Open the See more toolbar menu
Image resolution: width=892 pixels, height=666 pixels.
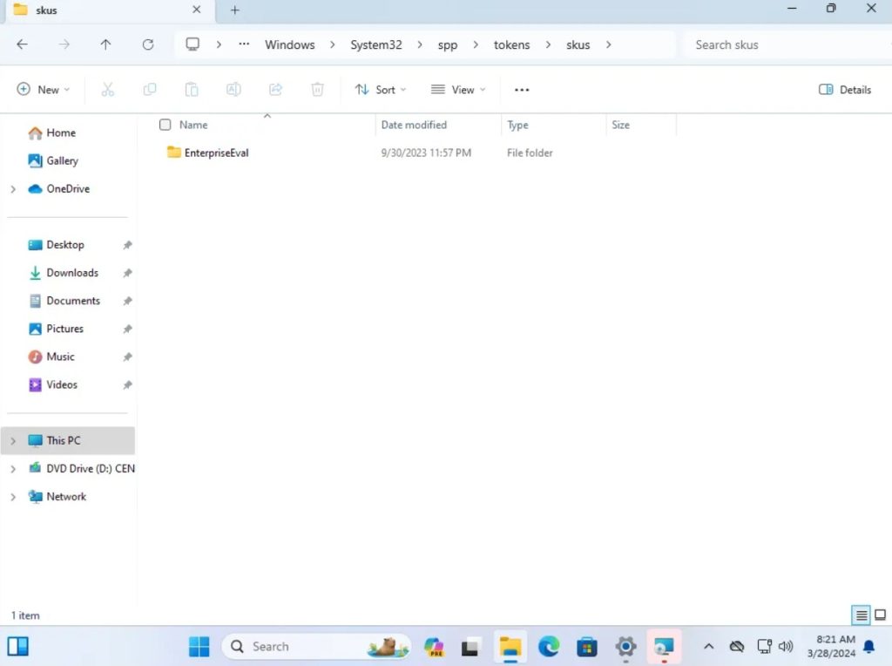pyautogui.click(x=522, y=90)
